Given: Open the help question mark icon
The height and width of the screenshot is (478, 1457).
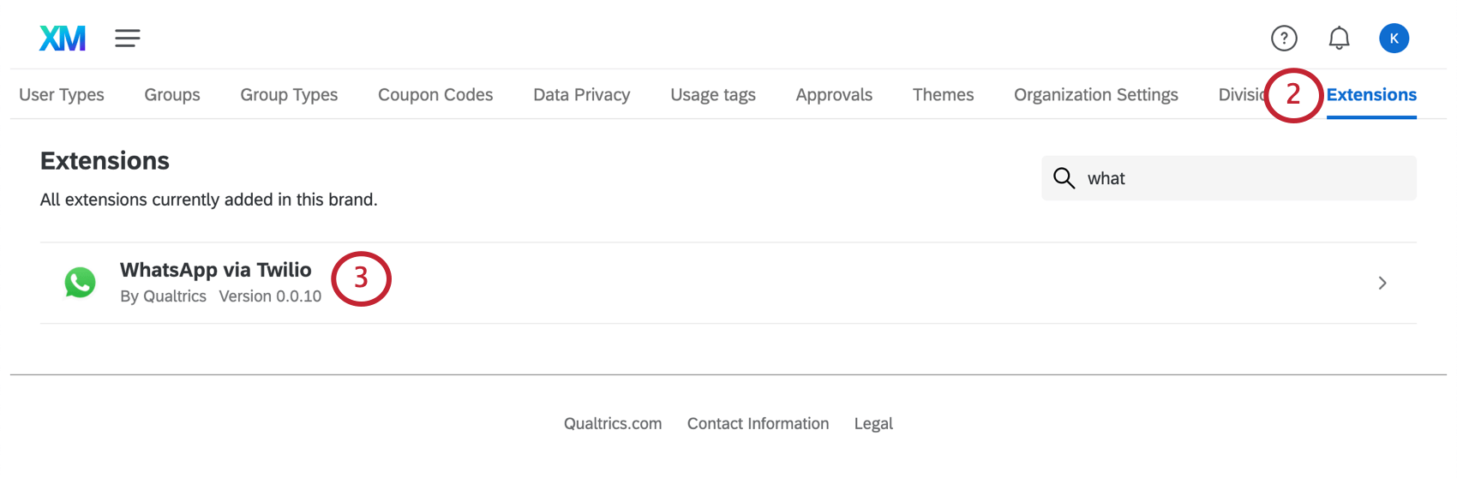Looking at the screenshot, I should click(x=1283, y=39).
